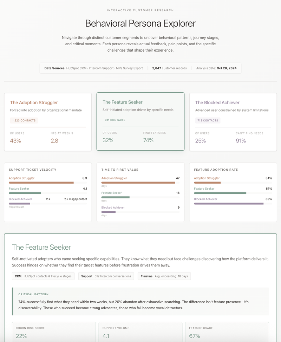The width and height of the screenshot is (281, 342).
Task: Click the 911 CONTACTS badge
Action: click(115, 120)
